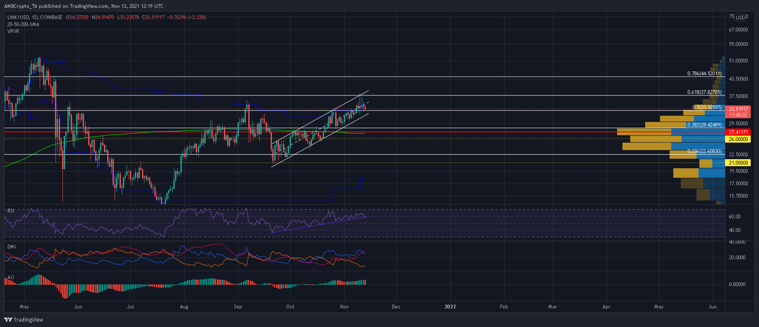Image resolution: width=759 pixels, height=327 pixels.
Task: Click the open value O34.27250
Action: (77, 17)
